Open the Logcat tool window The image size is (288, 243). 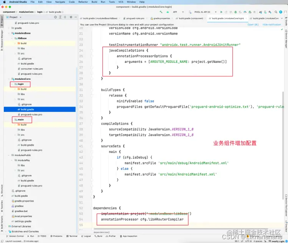pyautogui.click(x=86, y=236)
